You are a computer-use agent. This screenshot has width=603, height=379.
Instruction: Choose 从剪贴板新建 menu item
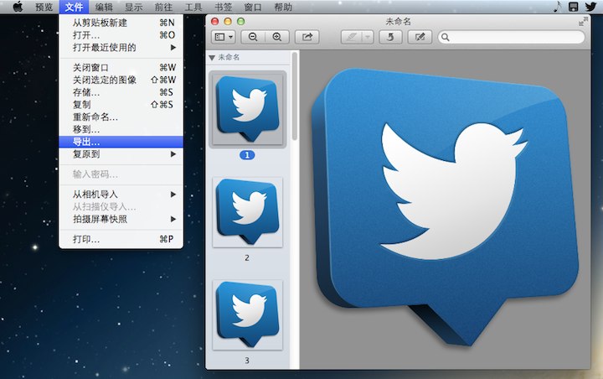click(121, 23)
